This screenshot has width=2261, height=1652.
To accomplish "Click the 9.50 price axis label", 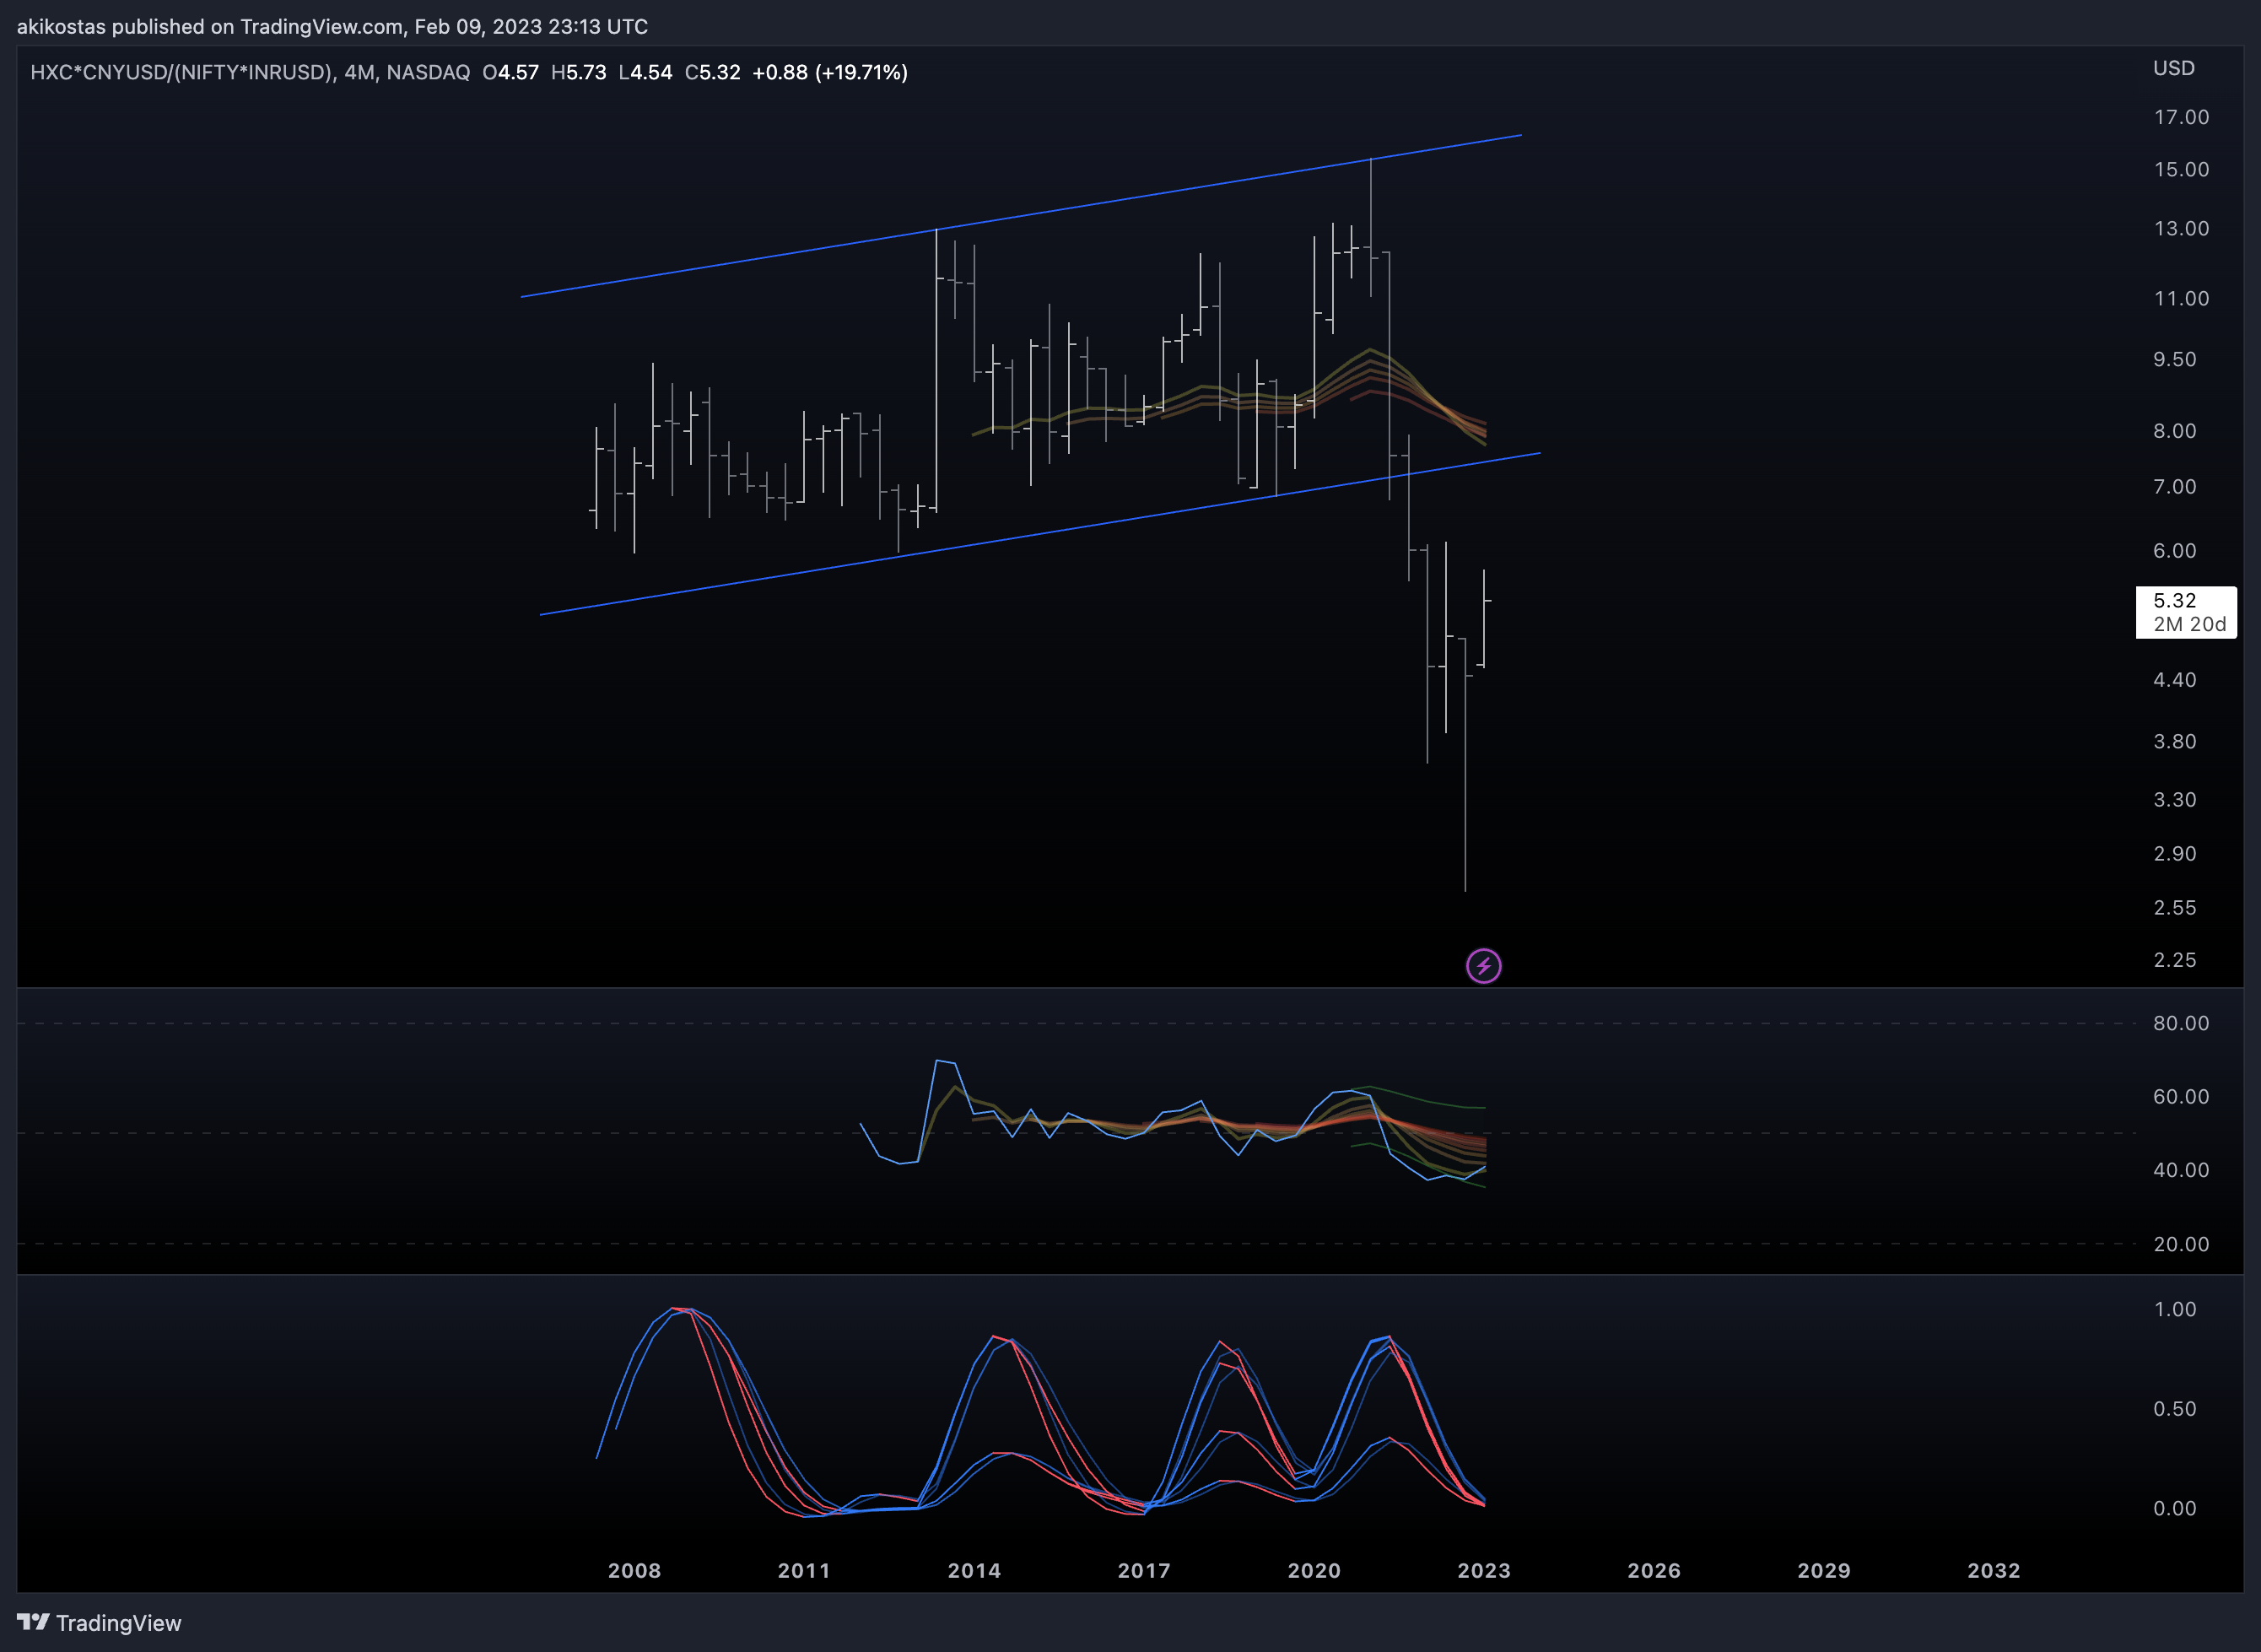I will coord(2175,359).
